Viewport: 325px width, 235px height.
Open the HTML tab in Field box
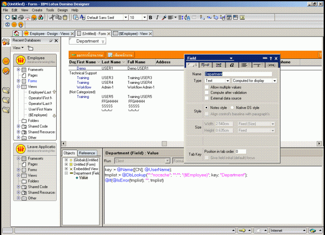(271, 65)
